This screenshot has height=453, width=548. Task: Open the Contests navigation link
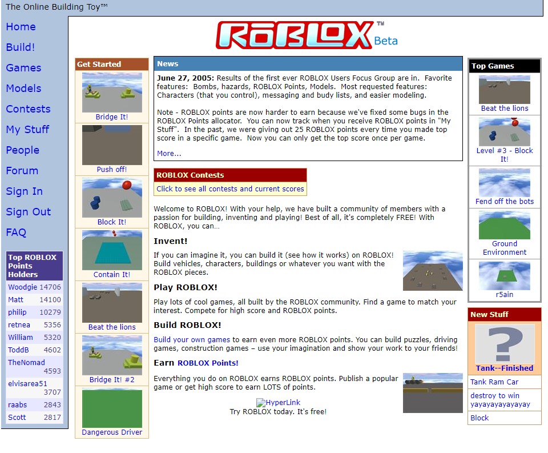[28, 109]
